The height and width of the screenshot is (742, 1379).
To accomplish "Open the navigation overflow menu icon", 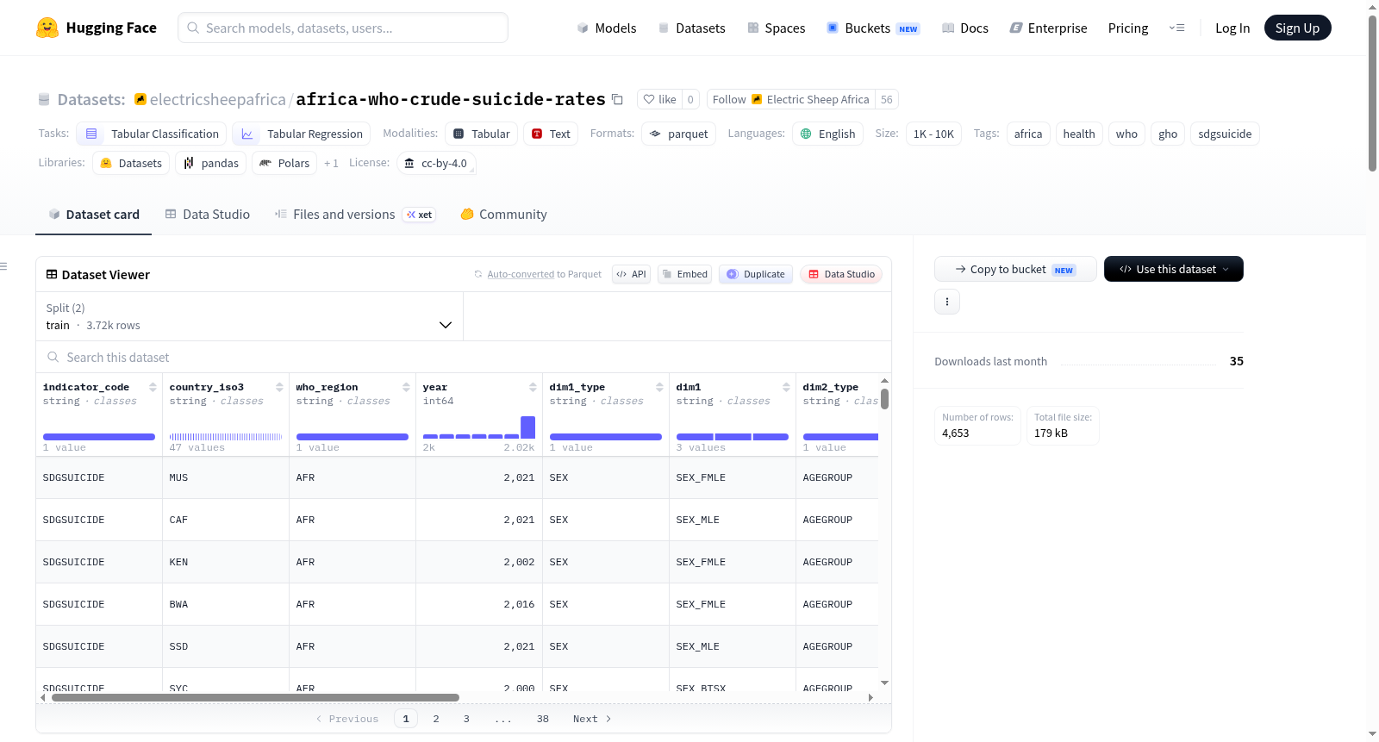I will click(x=1176, y=28).
